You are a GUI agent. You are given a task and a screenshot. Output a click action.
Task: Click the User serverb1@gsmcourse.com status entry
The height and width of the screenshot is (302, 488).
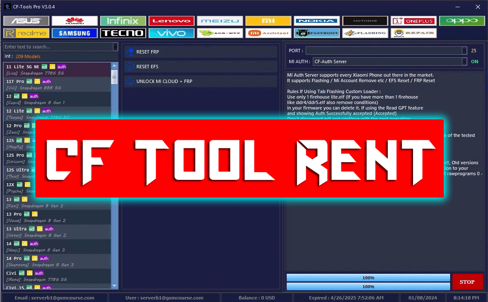[x=164, y=298]
